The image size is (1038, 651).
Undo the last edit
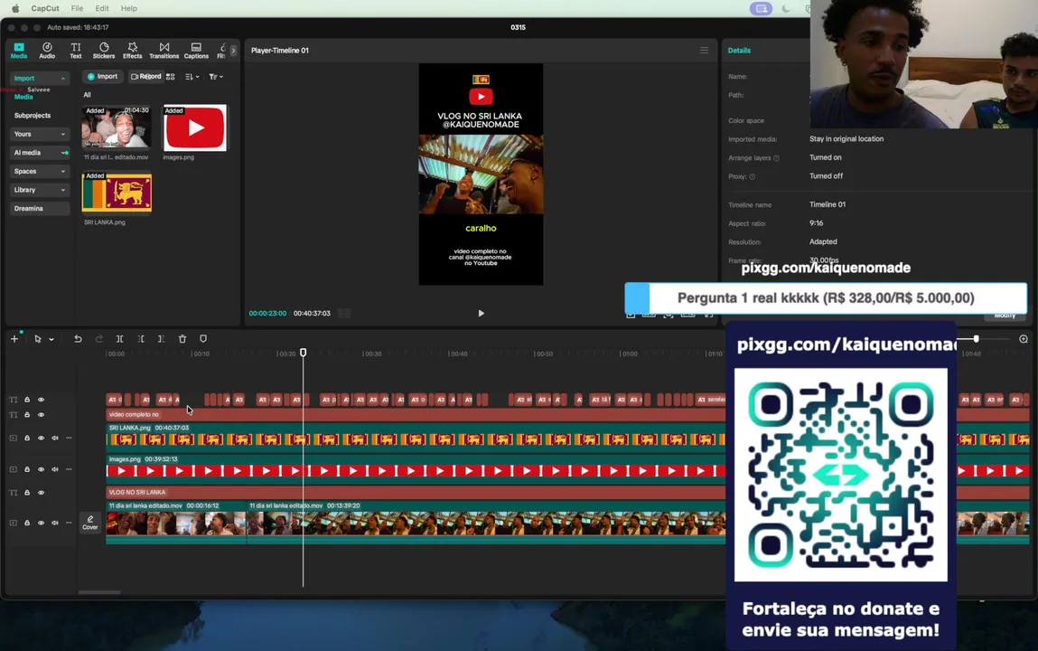click(78, 338)
